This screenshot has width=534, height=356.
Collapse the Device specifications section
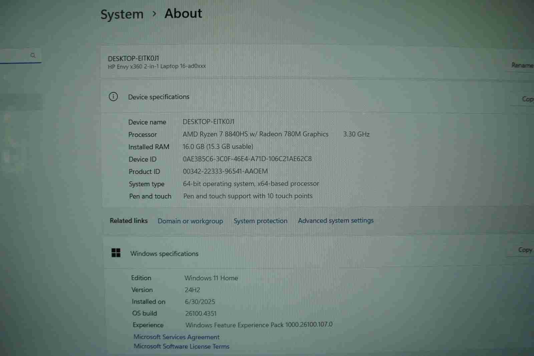[x=300, y=97]
